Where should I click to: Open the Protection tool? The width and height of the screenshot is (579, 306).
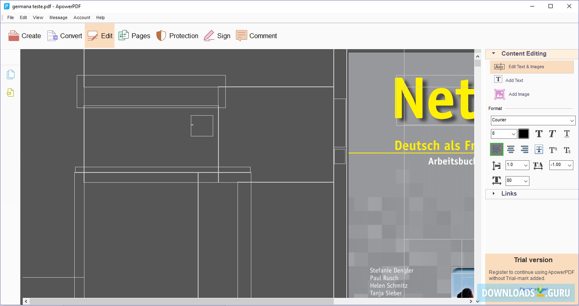(x=177, y=36)
